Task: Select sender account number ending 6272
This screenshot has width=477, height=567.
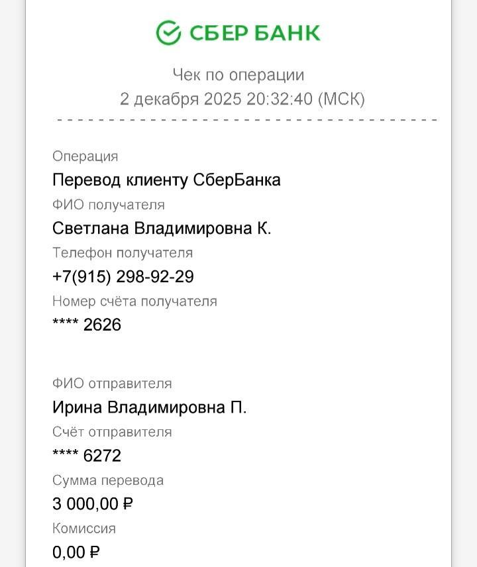Action: [x=87, y=456]
